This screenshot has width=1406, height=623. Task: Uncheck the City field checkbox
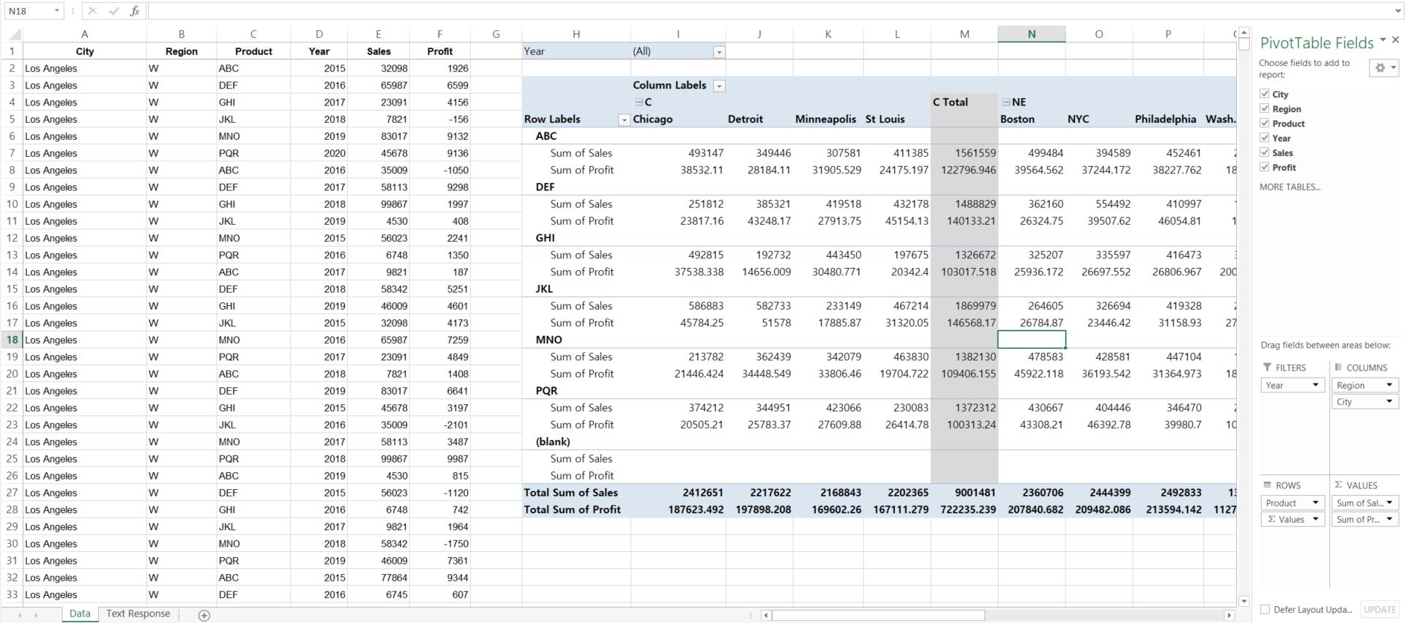click(x=1265, y=94)
